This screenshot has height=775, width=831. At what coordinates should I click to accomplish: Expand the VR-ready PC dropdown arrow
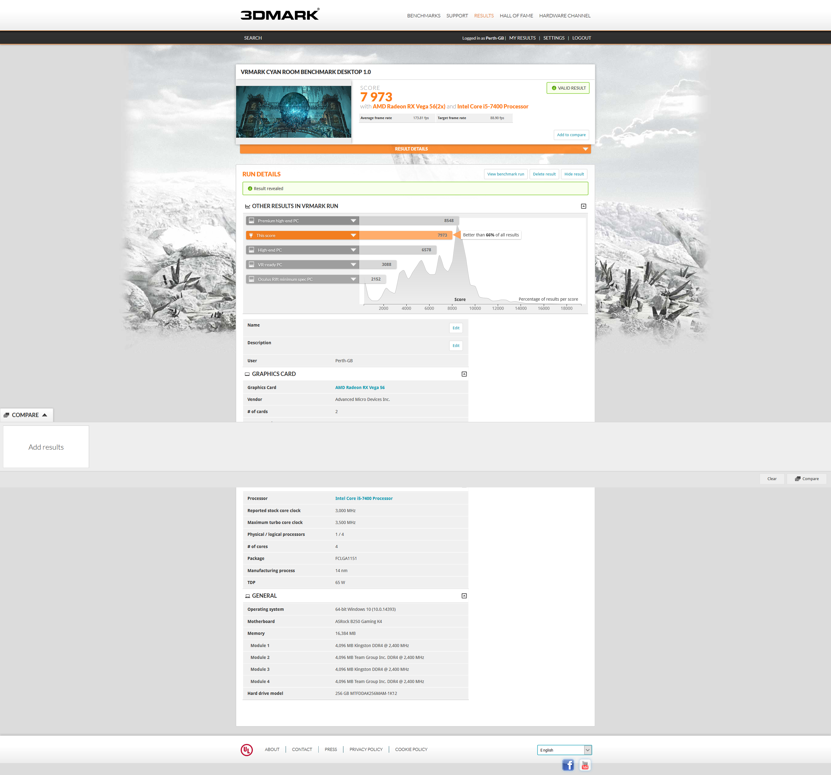point(353,265)
